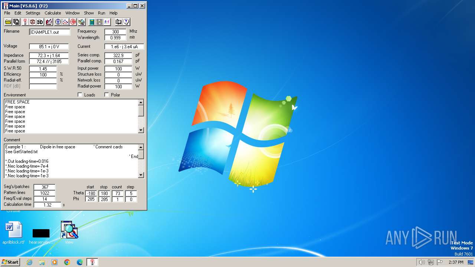Click the 1:1 toolbar icon
Screen dimensions: 475x267
pyautogui.click(x=107, y=22)
